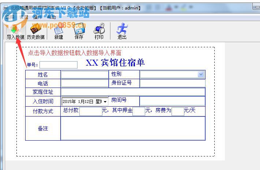This screenshot has height=170, width=260.
Task: Print the form with 打印 printer icon
Action: (99, 31)
